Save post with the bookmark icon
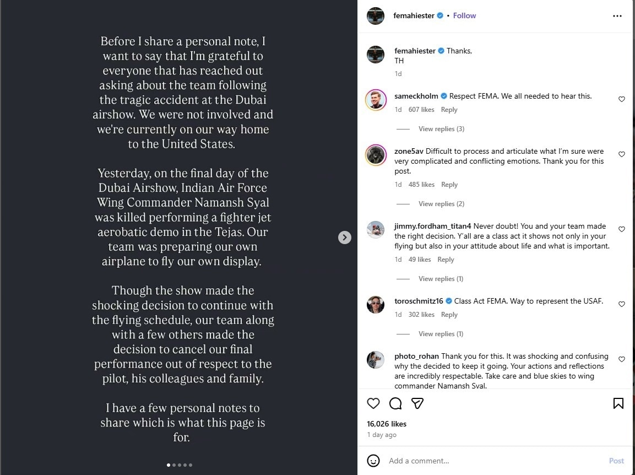 618,403
